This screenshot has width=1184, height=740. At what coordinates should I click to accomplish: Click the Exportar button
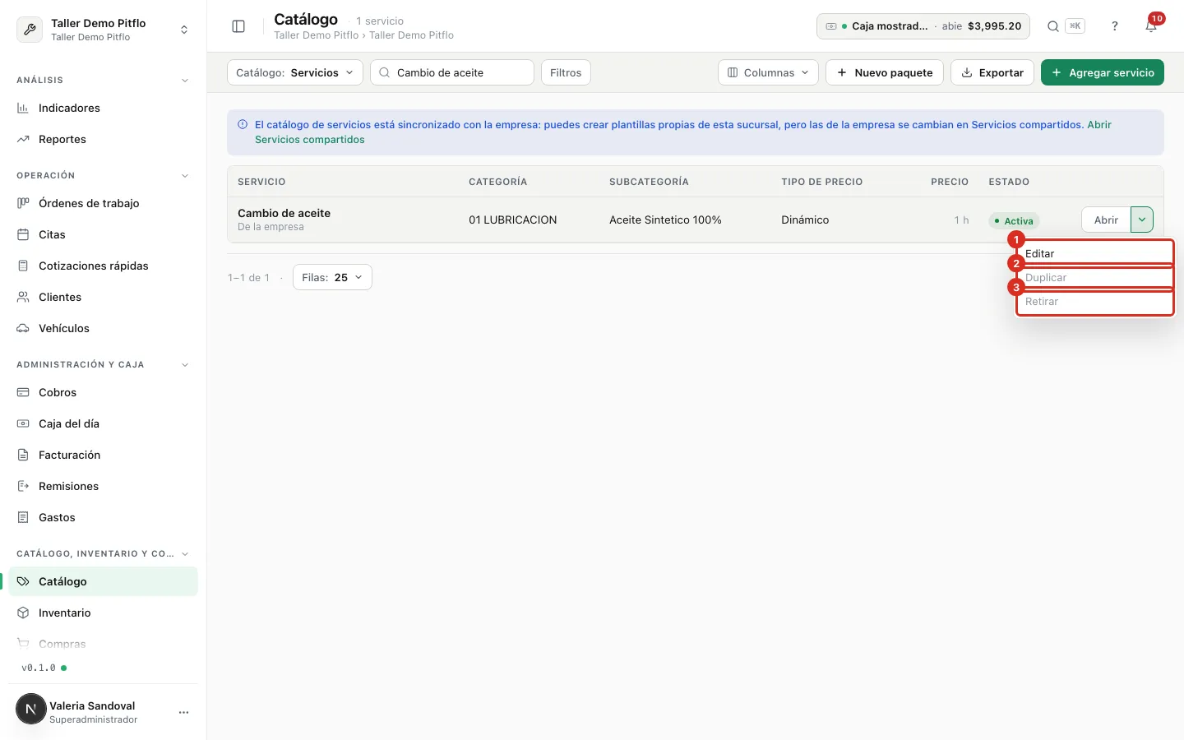pyautogui.click(x=992, y=72)
